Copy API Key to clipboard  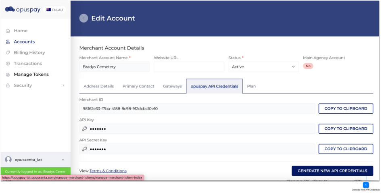coord(346,129)
